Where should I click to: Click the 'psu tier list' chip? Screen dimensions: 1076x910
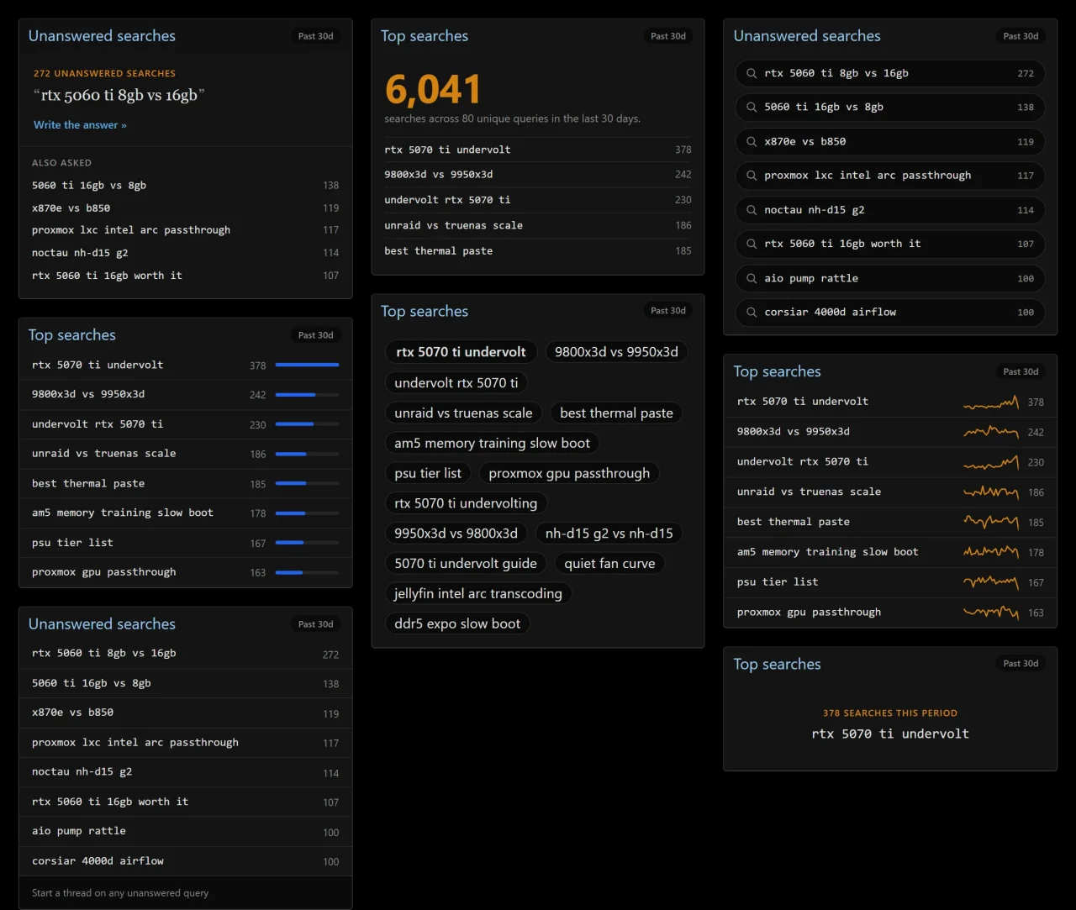[428, 474]
